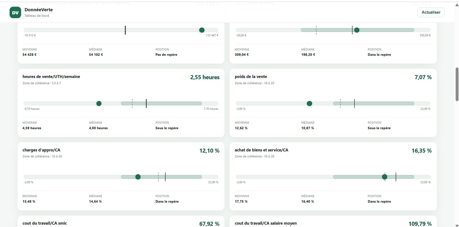The image size is (459, 227).
Task: Click the '12,10 %' value
Action: (x=209, y=151)
